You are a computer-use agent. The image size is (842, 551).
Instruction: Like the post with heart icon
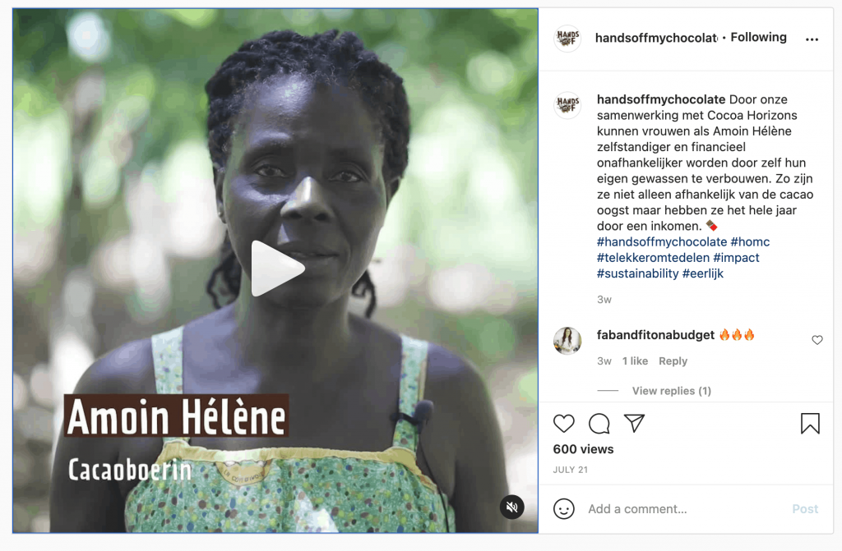[x=564, y=424]
